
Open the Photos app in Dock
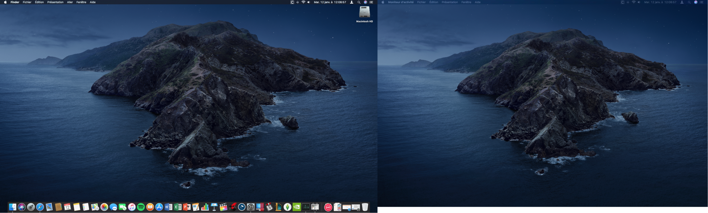[x=104, y=207]
